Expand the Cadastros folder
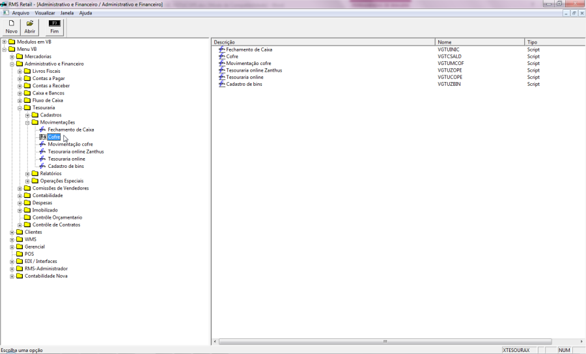 pyautogui.click(x=27, y=115)
